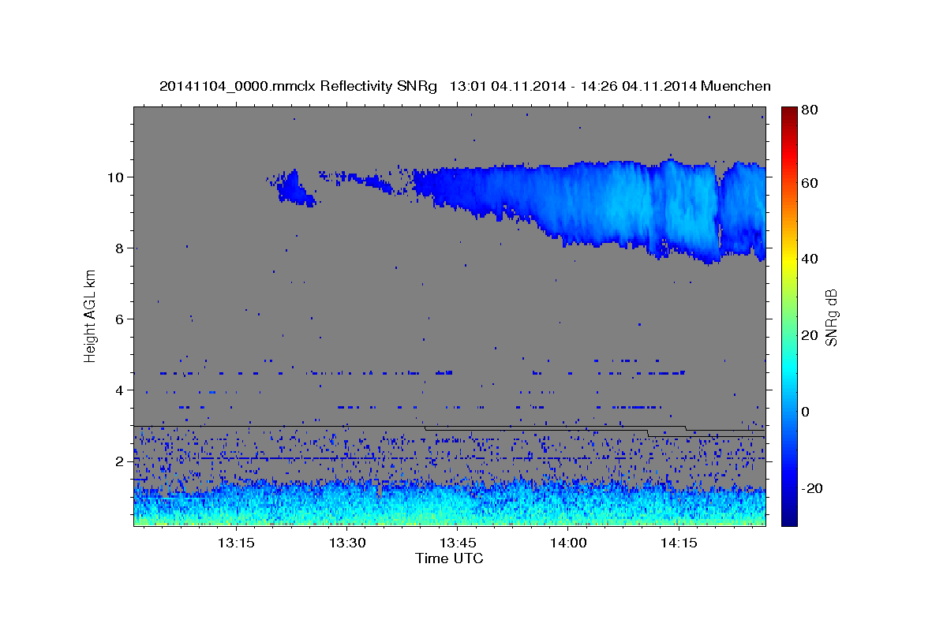Screen dimensions: 947x631
Task: Click the 'Time UTC' axis label
Action: (x=449, y=558)
